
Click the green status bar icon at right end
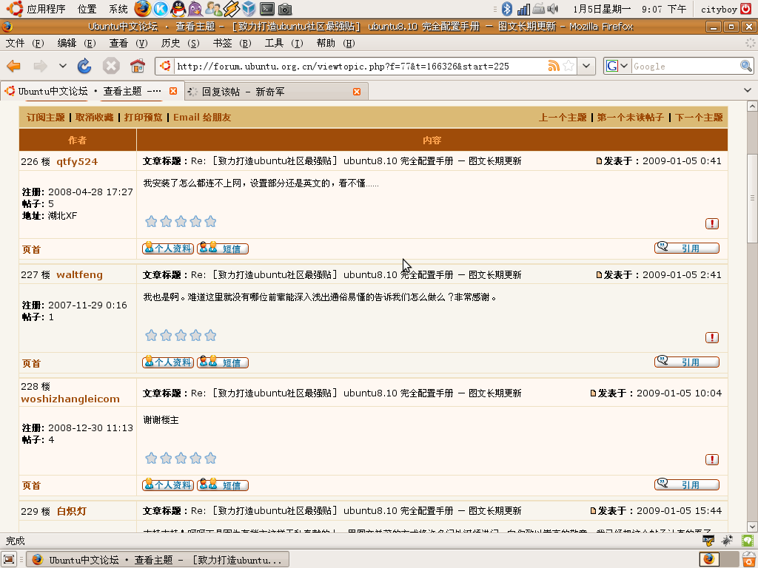pyautogui.click(x=748, y=541)
